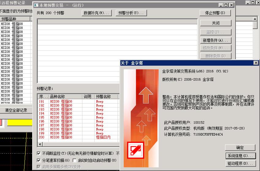Click the computer ID 7109DCFBFFED44C4 text

[208, 134]
